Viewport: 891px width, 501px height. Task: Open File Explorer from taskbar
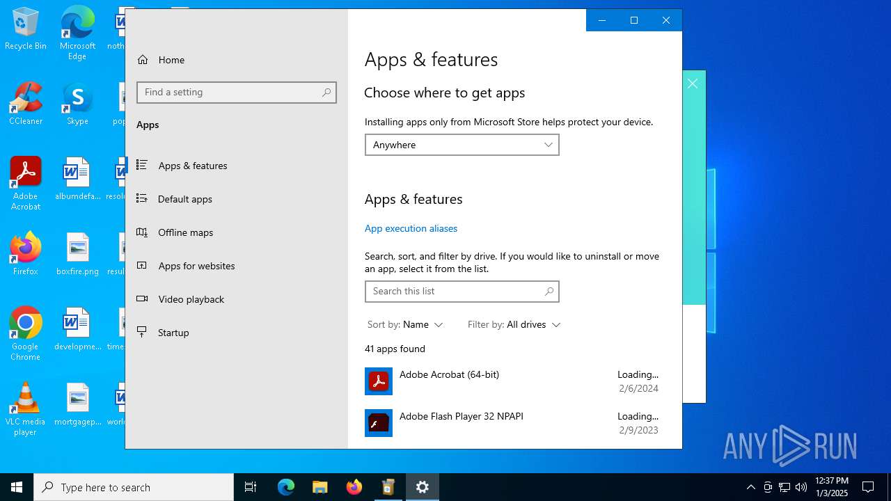coord(320,487)
